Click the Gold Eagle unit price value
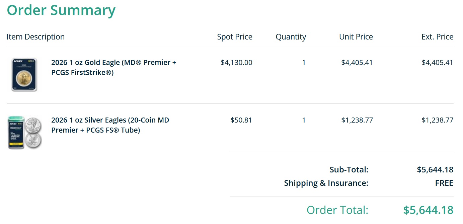Viewport: 463px width, 224px height. tap(357, 63)
